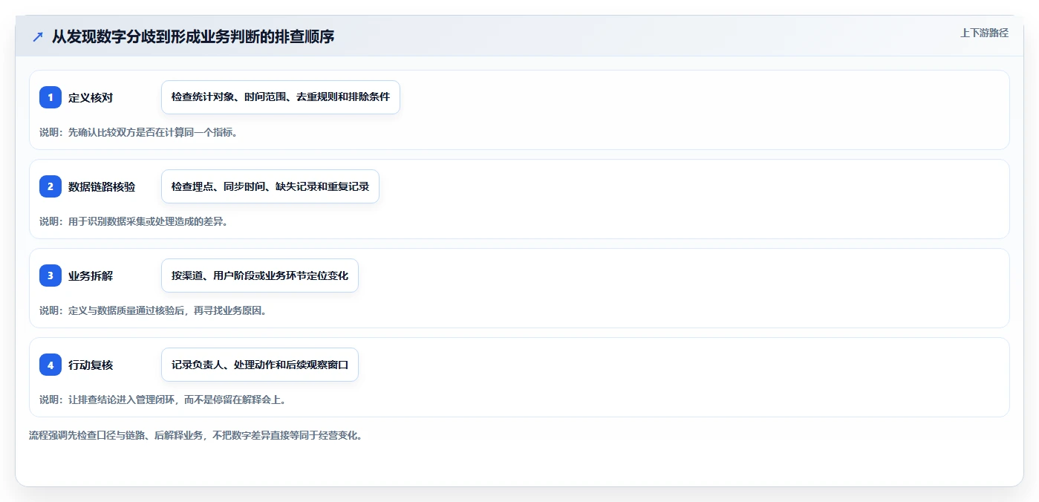
Task: Click the 记录负责人、处理动作和后续观察窗口 box
Action: [x=260, y=365]
